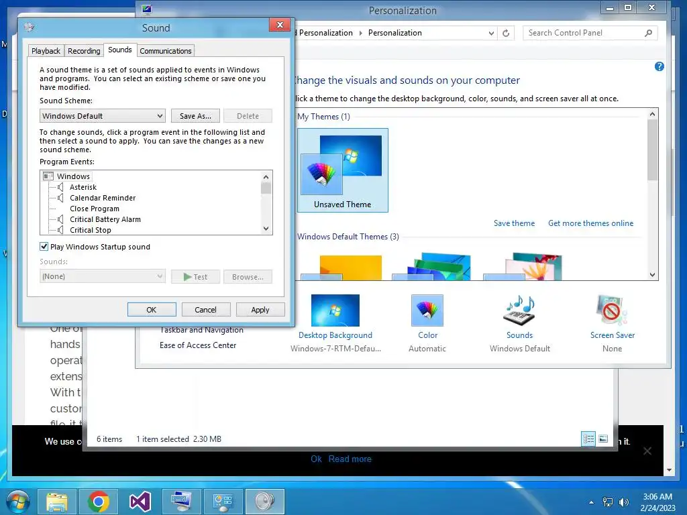
Task: Open the Start menu orb
Action: coord(18,502)
